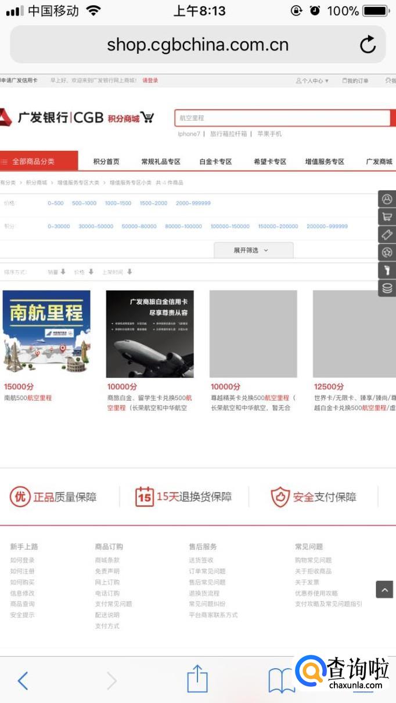
Task: Open the 全部商品分类 category menu
Action: pos(38,161)
